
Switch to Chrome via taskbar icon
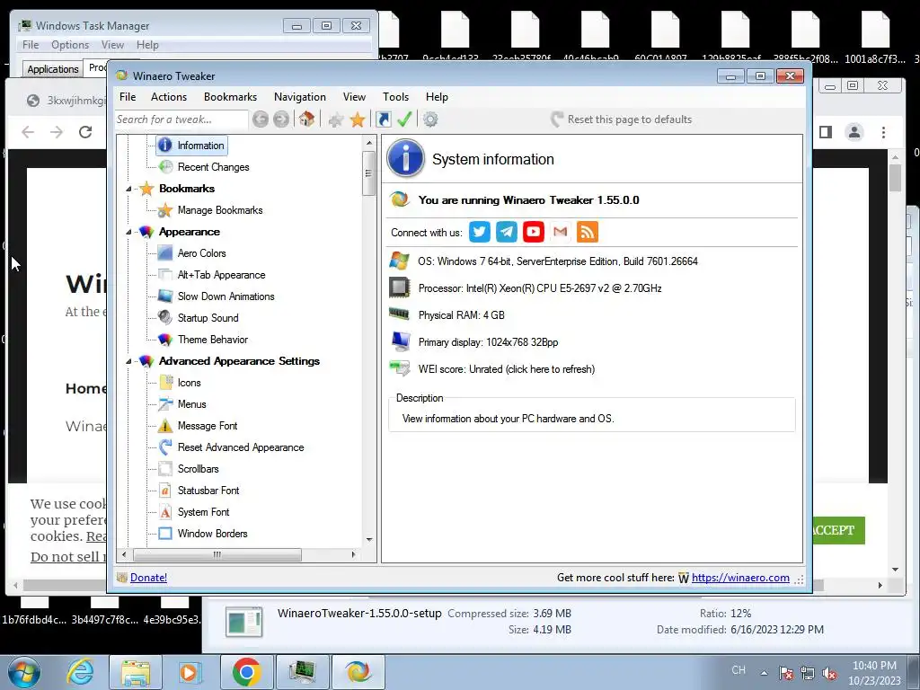[246, 672]
